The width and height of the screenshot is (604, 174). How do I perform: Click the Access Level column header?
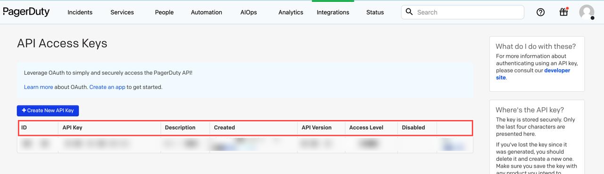pyautogui.click(x=366, y=127)
